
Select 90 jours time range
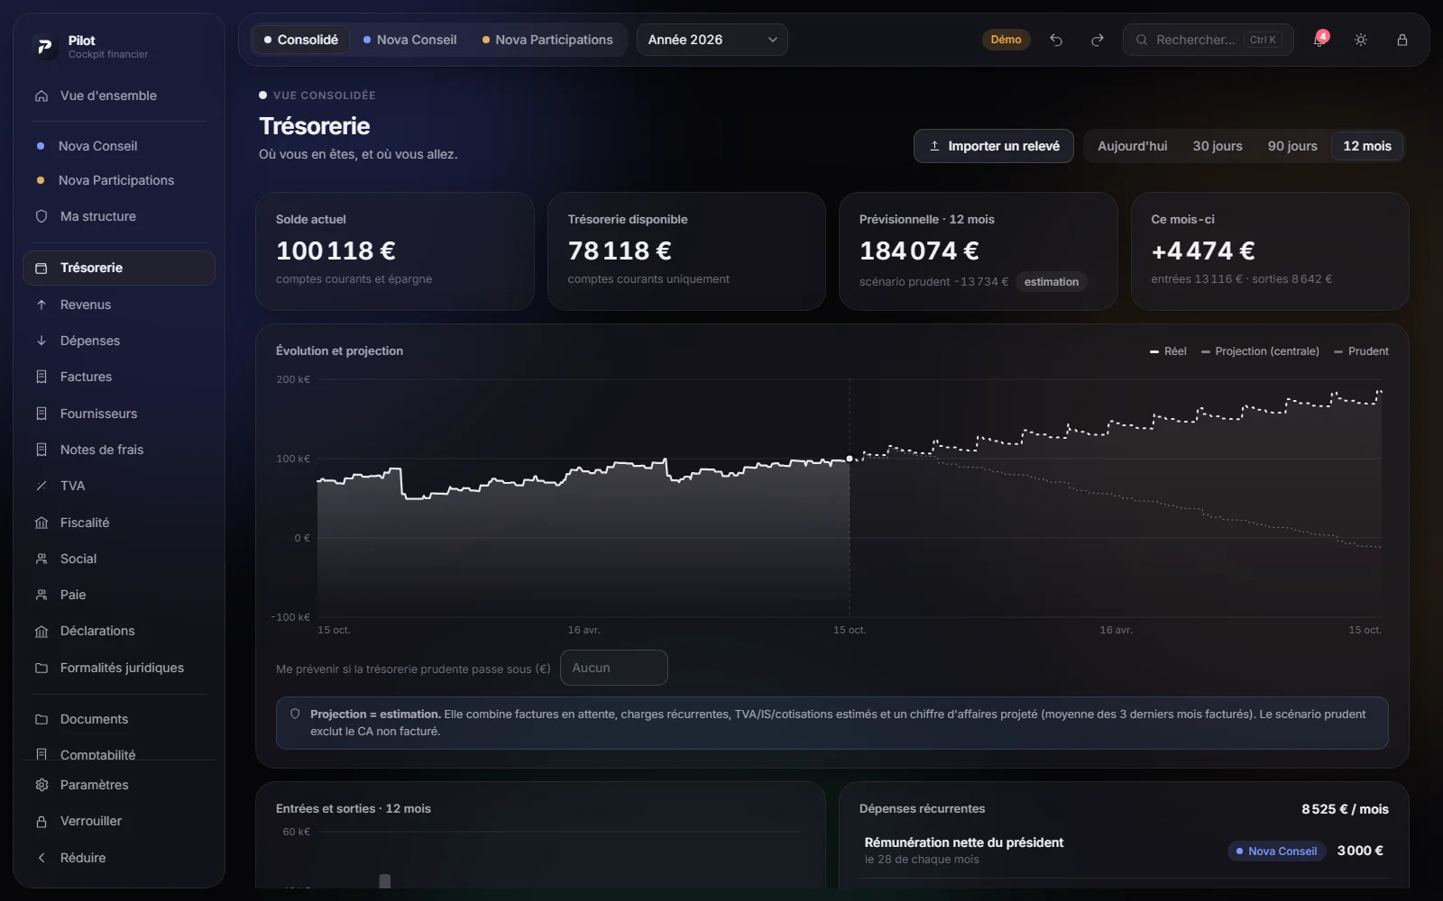coord(1292,146)
